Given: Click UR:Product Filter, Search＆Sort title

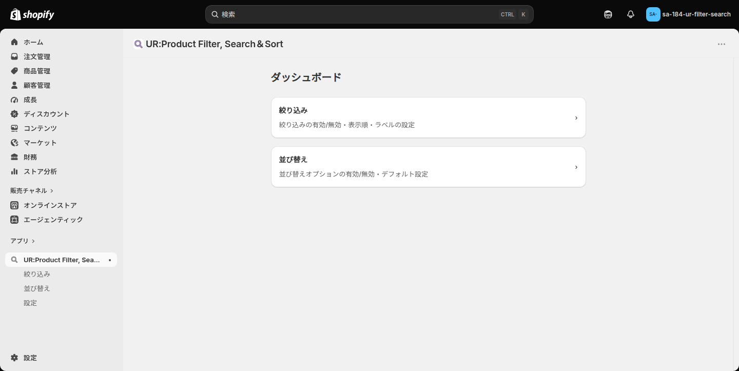Looking at the screenshot, I should (x=215, y=44).
